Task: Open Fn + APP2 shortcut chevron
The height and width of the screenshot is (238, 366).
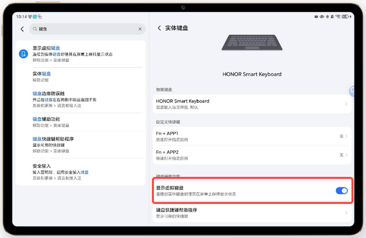Action: point(345,155)
